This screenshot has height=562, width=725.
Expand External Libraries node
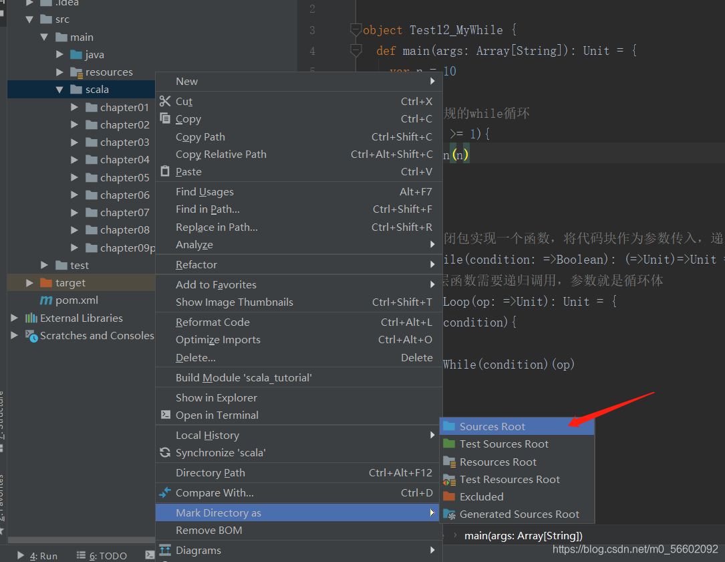(14, 318)
